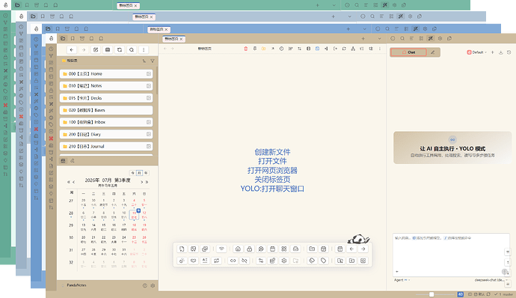Switch calendar to month view 月
The width and height of the screenshot is (516, 298).
tap(139, 173)
